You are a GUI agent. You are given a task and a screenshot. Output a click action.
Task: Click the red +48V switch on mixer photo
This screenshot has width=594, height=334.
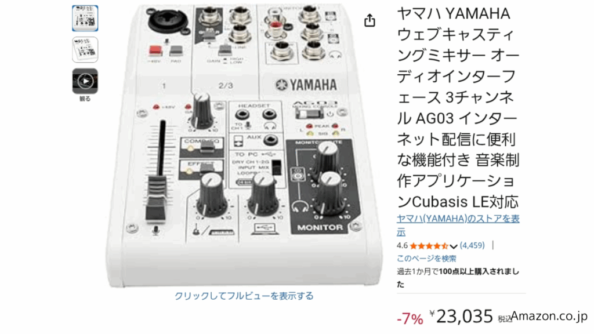(x=155, y=50)
